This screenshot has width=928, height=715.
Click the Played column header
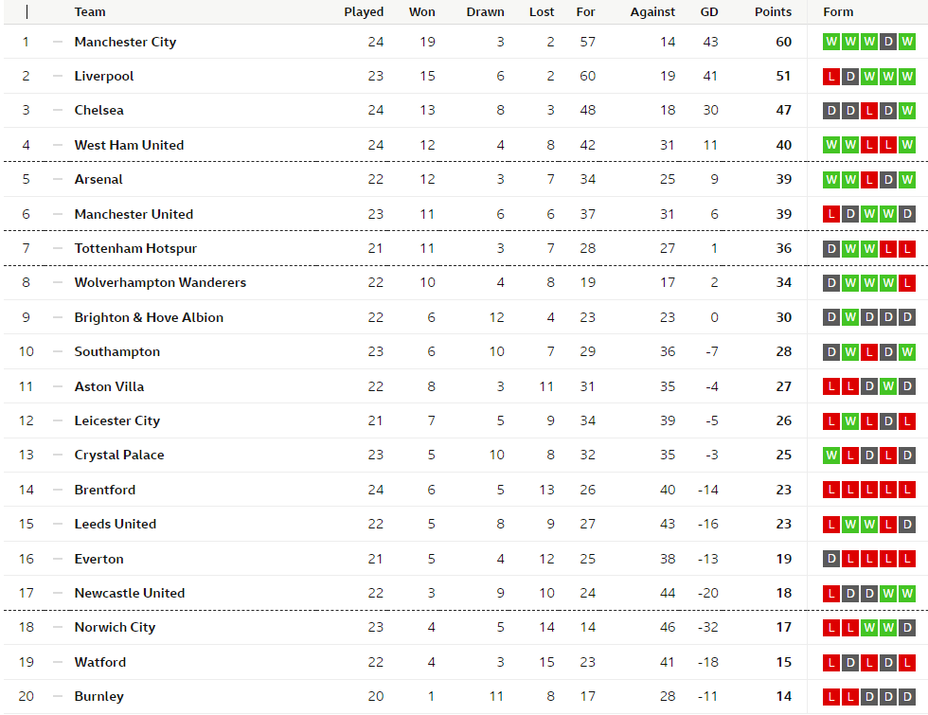pyautogui.click(x=364, y=12)
